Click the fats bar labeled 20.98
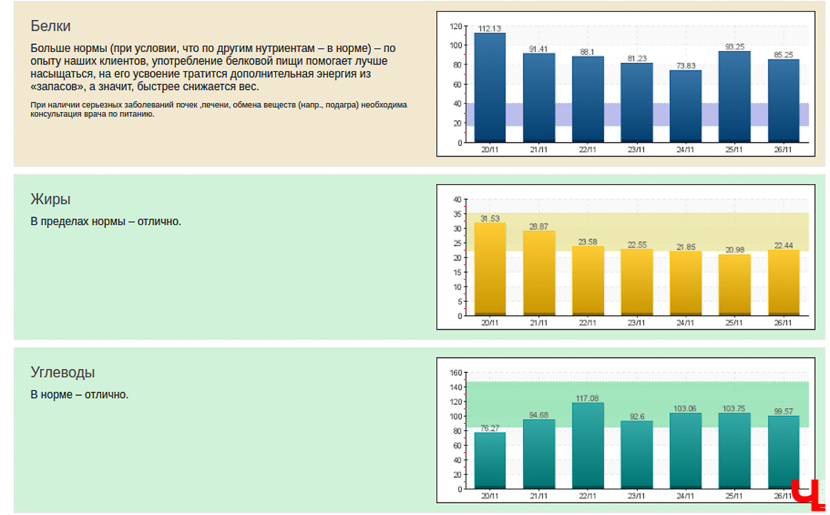830x515 pixels. [735, 284]
